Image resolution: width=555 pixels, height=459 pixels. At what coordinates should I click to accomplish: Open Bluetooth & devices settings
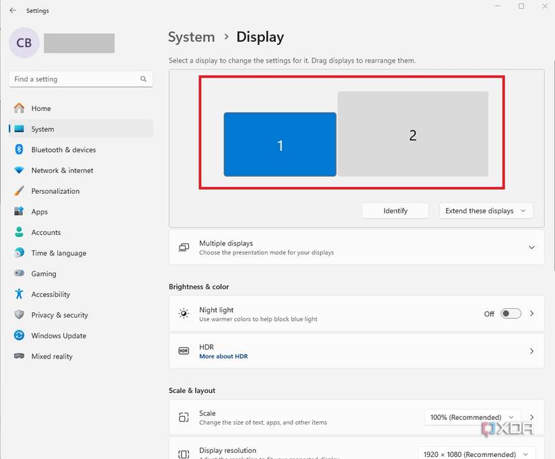click(81, 149)
